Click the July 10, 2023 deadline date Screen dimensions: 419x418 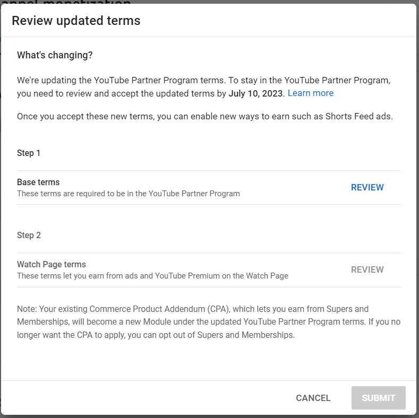click(x=256, y=93)
